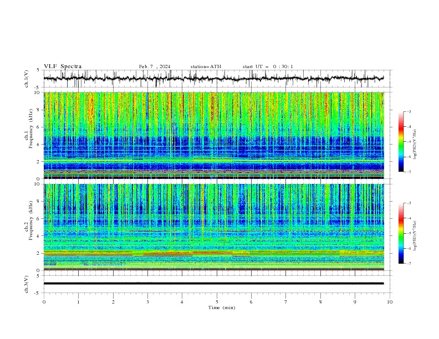Click the "10" kHz tick on ch.1 frequency axis
Image resolution: width=439 pixels, height=339 pixels.
[38, 93]
